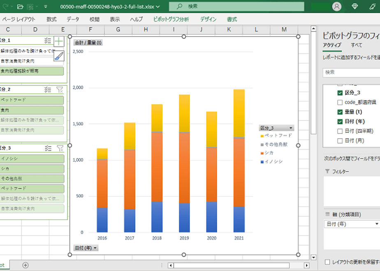Click the vertical scrollbar up arrow
The image size is (380, 271).
tap(313, 29)
